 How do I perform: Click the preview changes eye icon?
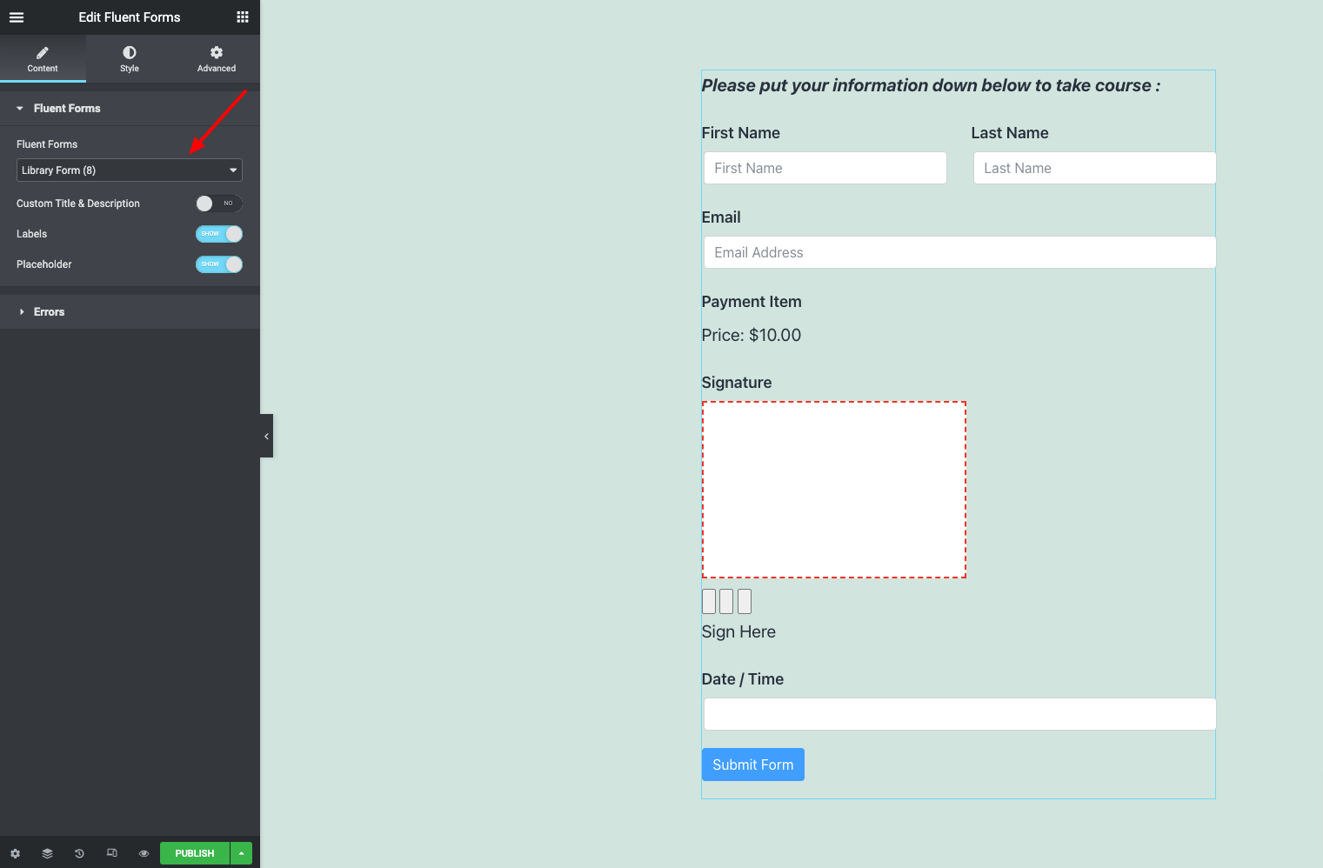tap(144, 853)
